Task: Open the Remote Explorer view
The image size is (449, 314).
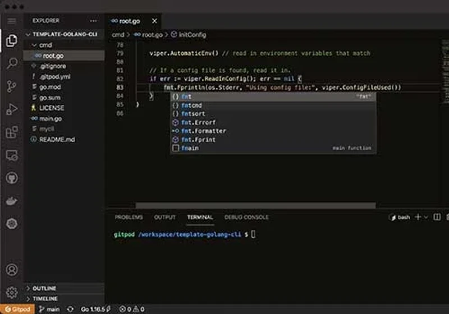Action: pos(12,155)
